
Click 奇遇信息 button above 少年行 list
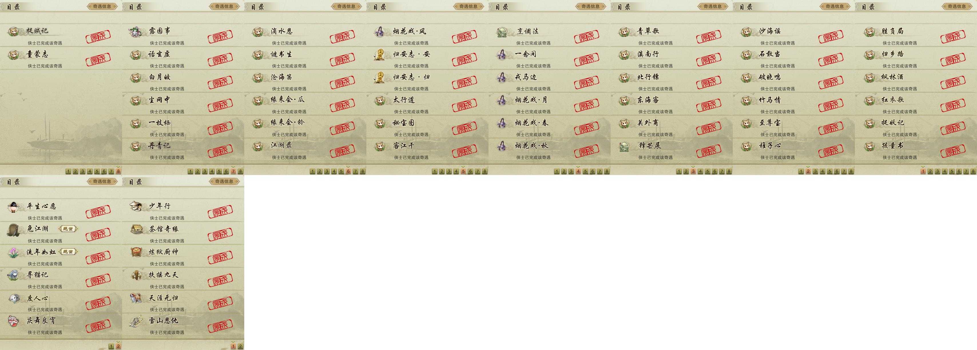pos(224,182)
